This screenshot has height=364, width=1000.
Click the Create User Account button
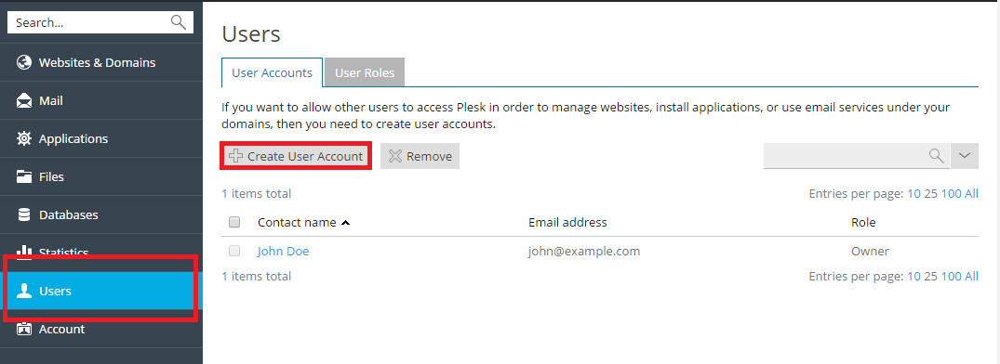[x=296, y=156]
